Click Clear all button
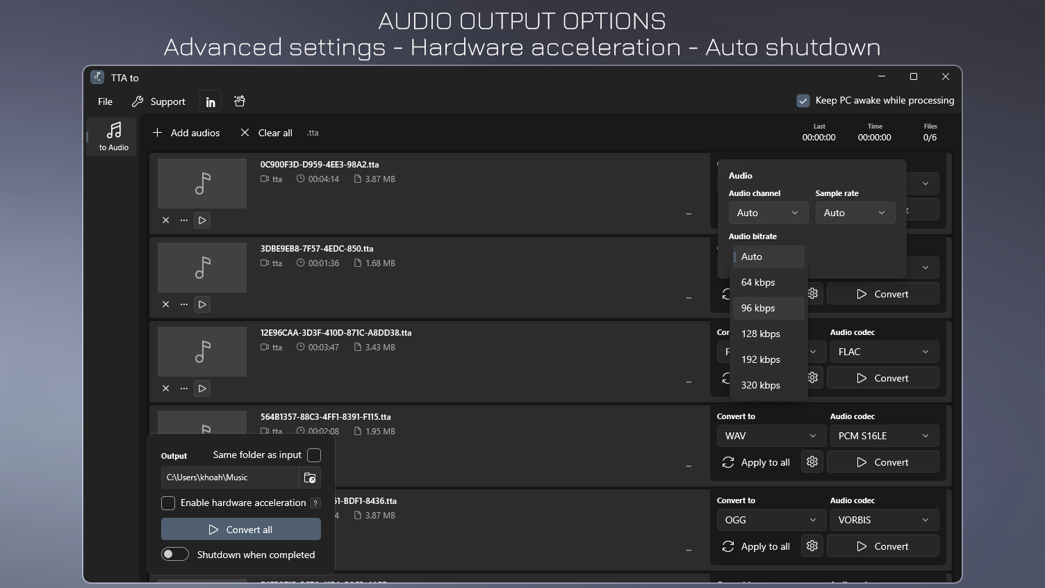The height and width of the screenshot is (588, 1045). tap(266, 133)
